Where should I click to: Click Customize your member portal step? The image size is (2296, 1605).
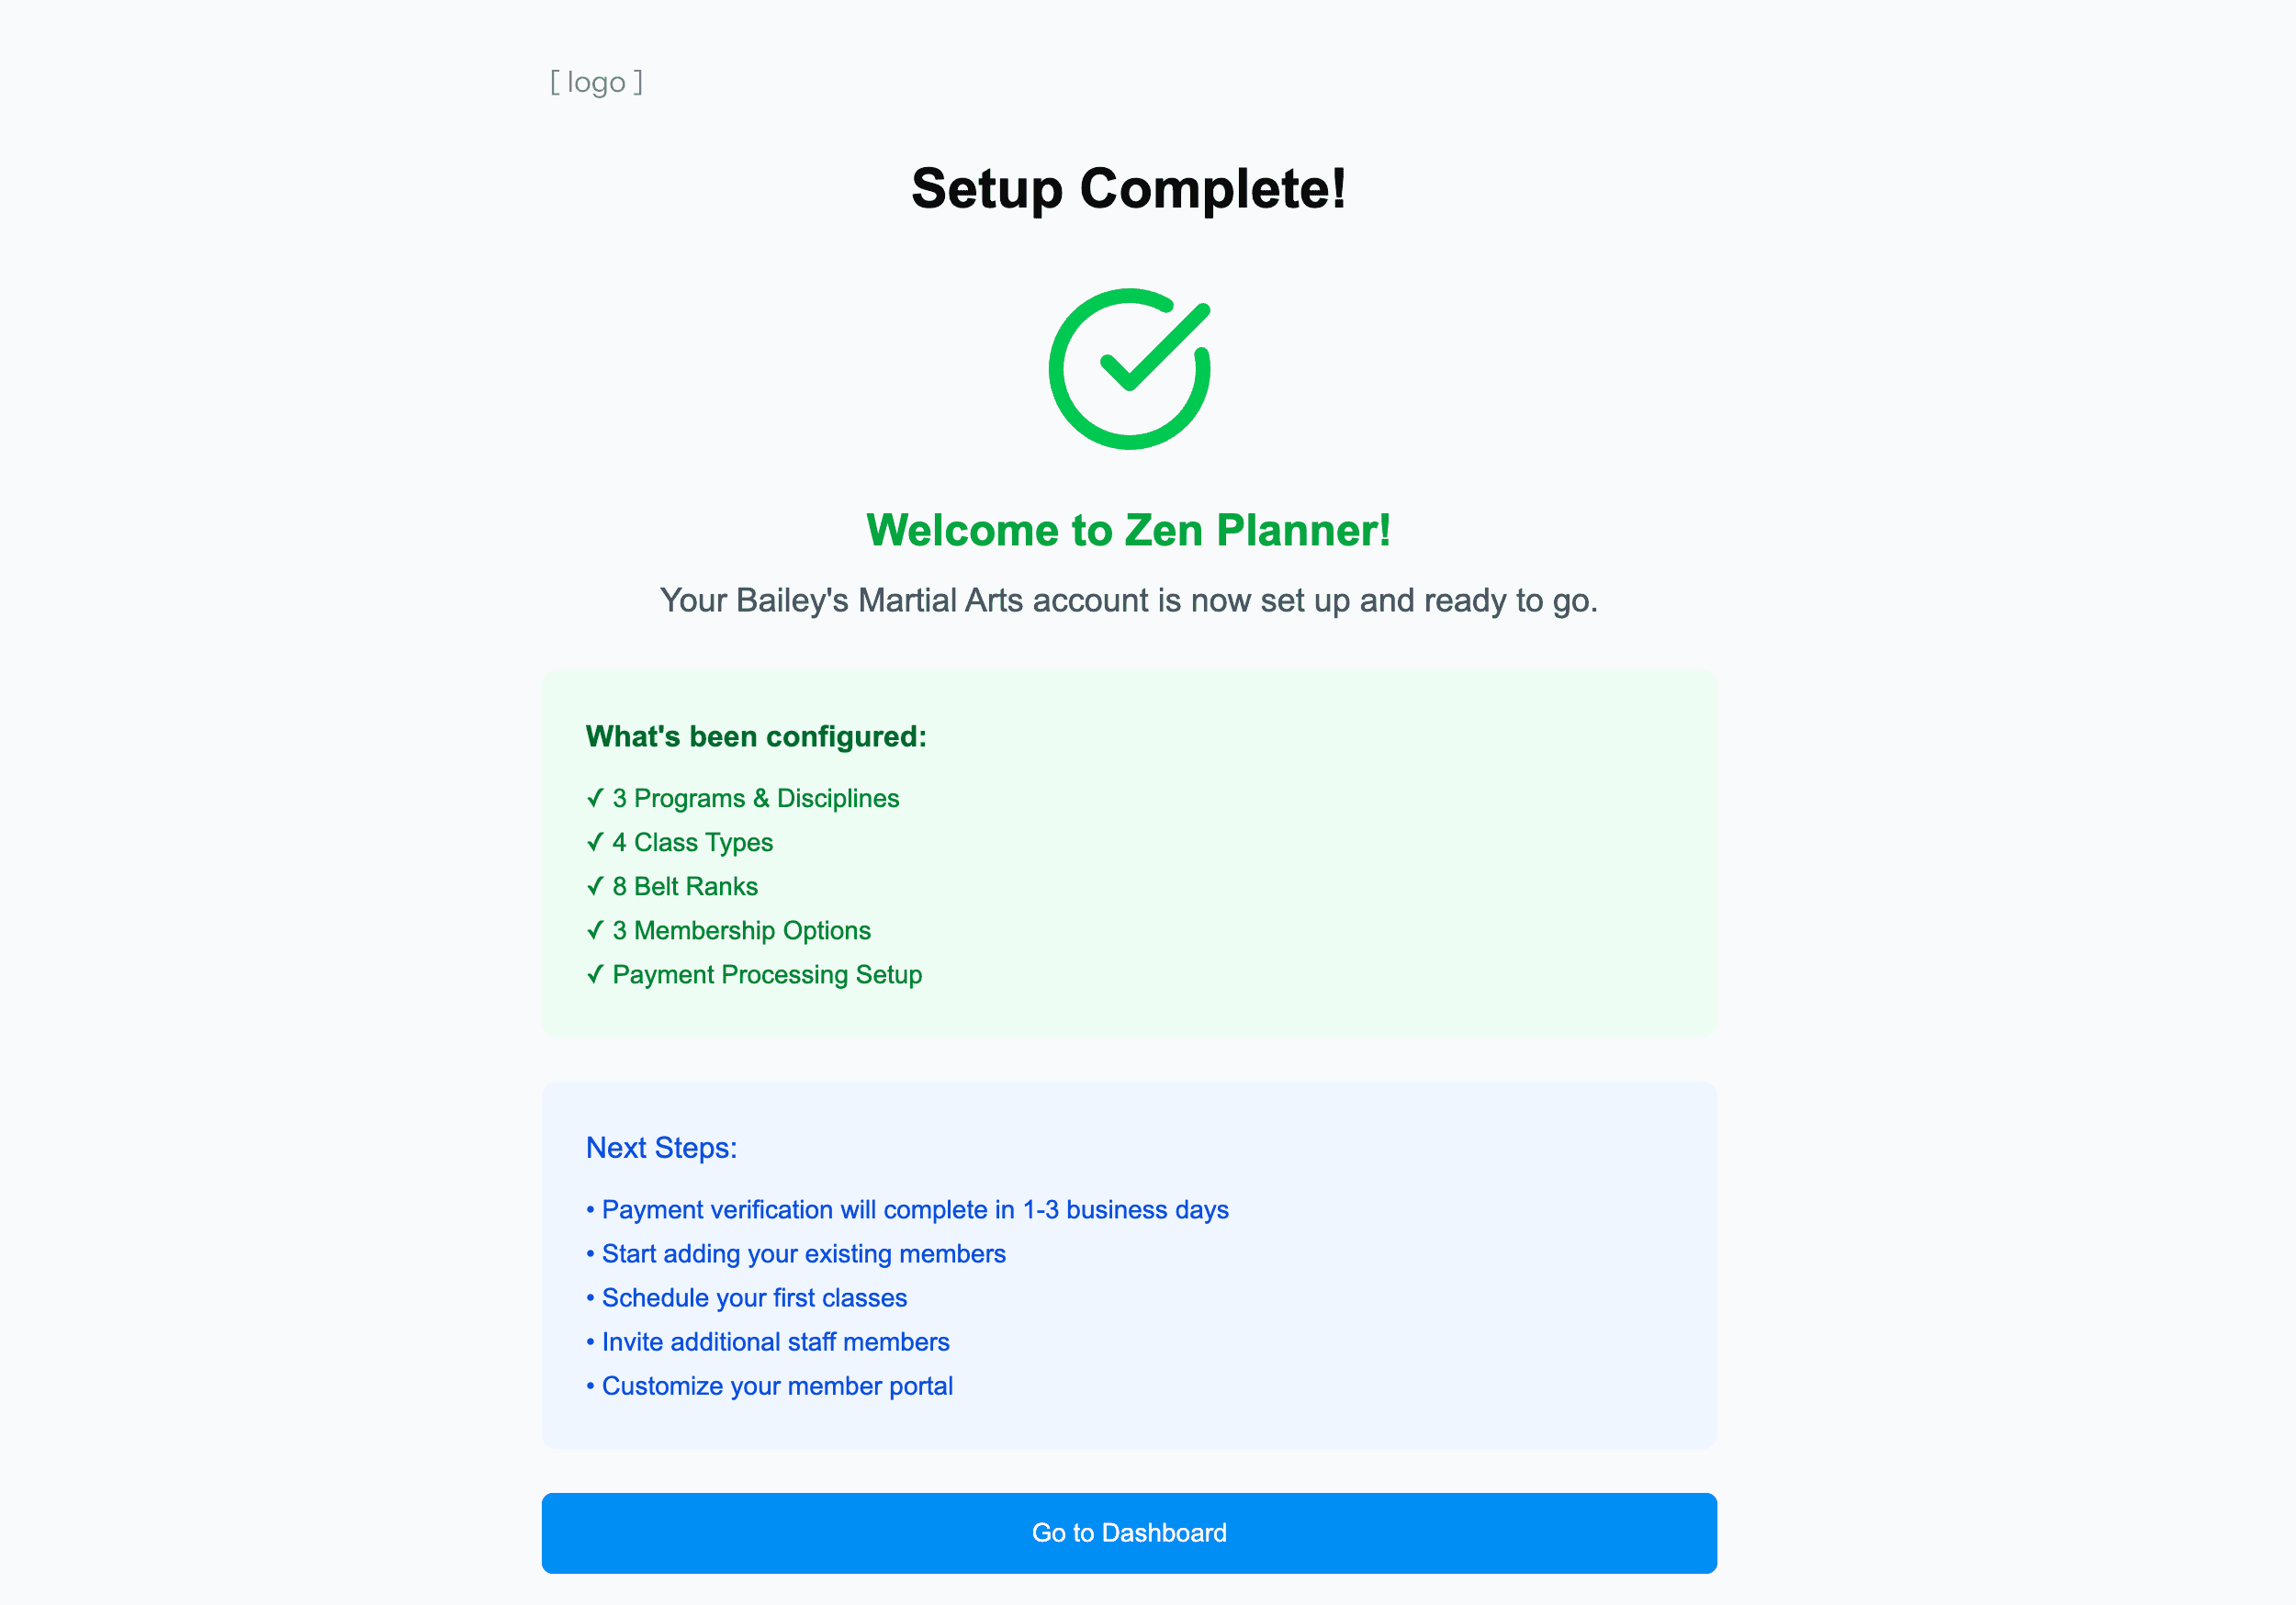coord(769,1385)
